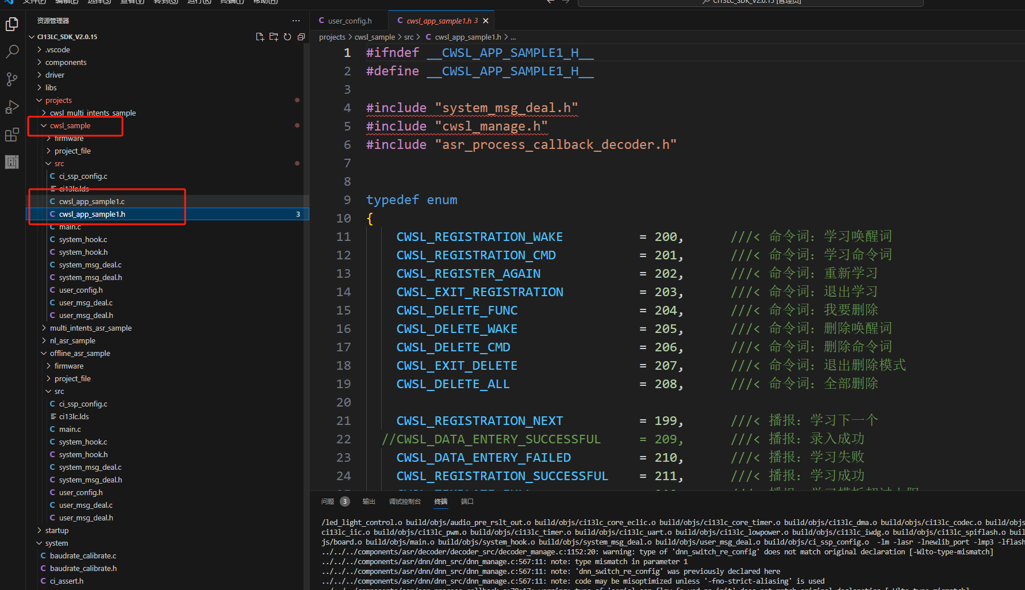
Task: Collapse the cwsl_sample folder
Action: 70,125
